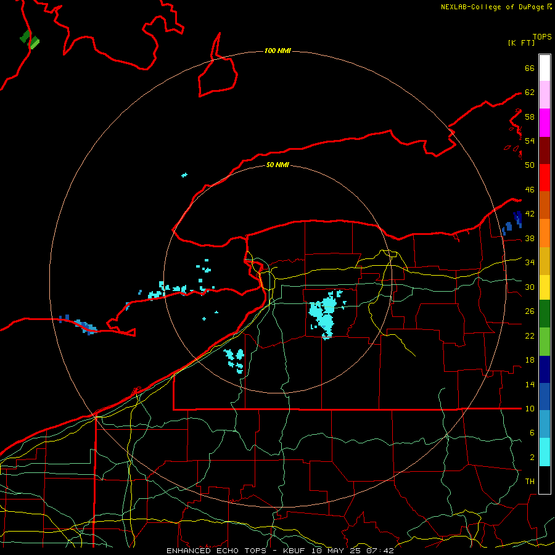555x555 pixels.
Task: Click the 30 legend value
Action: [530, 287]
